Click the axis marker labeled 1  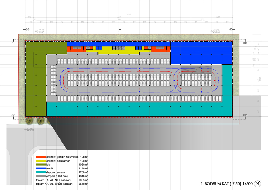pos(121,29)
